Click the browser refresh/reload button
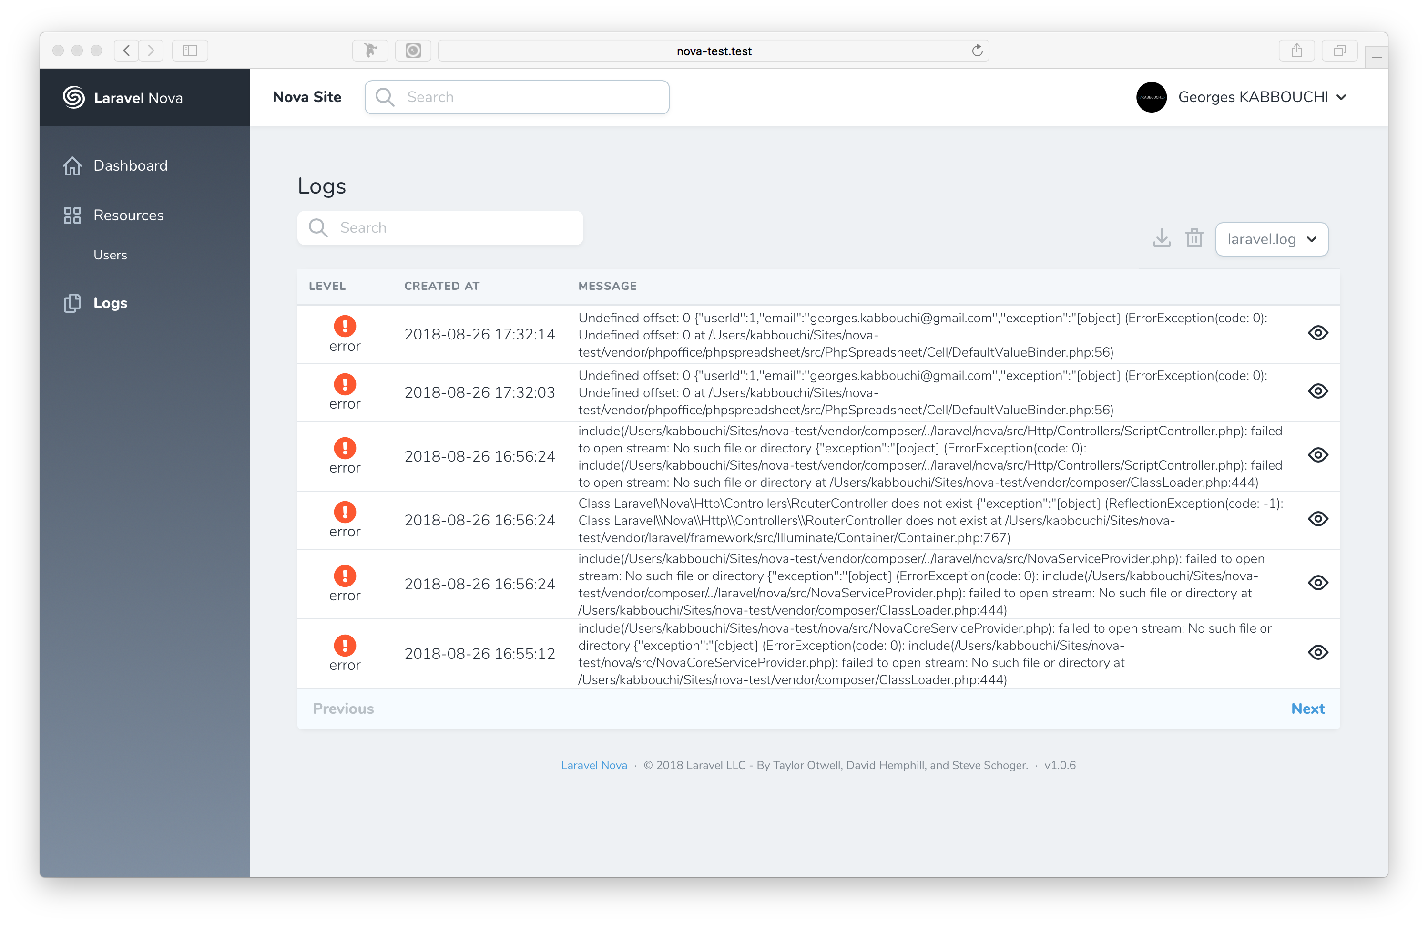The height and width of the screenshot is (925, 1428). pos(976,50)
